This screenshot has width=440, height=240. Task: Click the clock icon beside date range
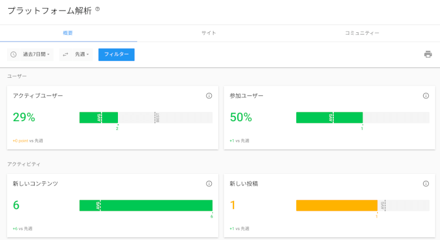(13, 54)
